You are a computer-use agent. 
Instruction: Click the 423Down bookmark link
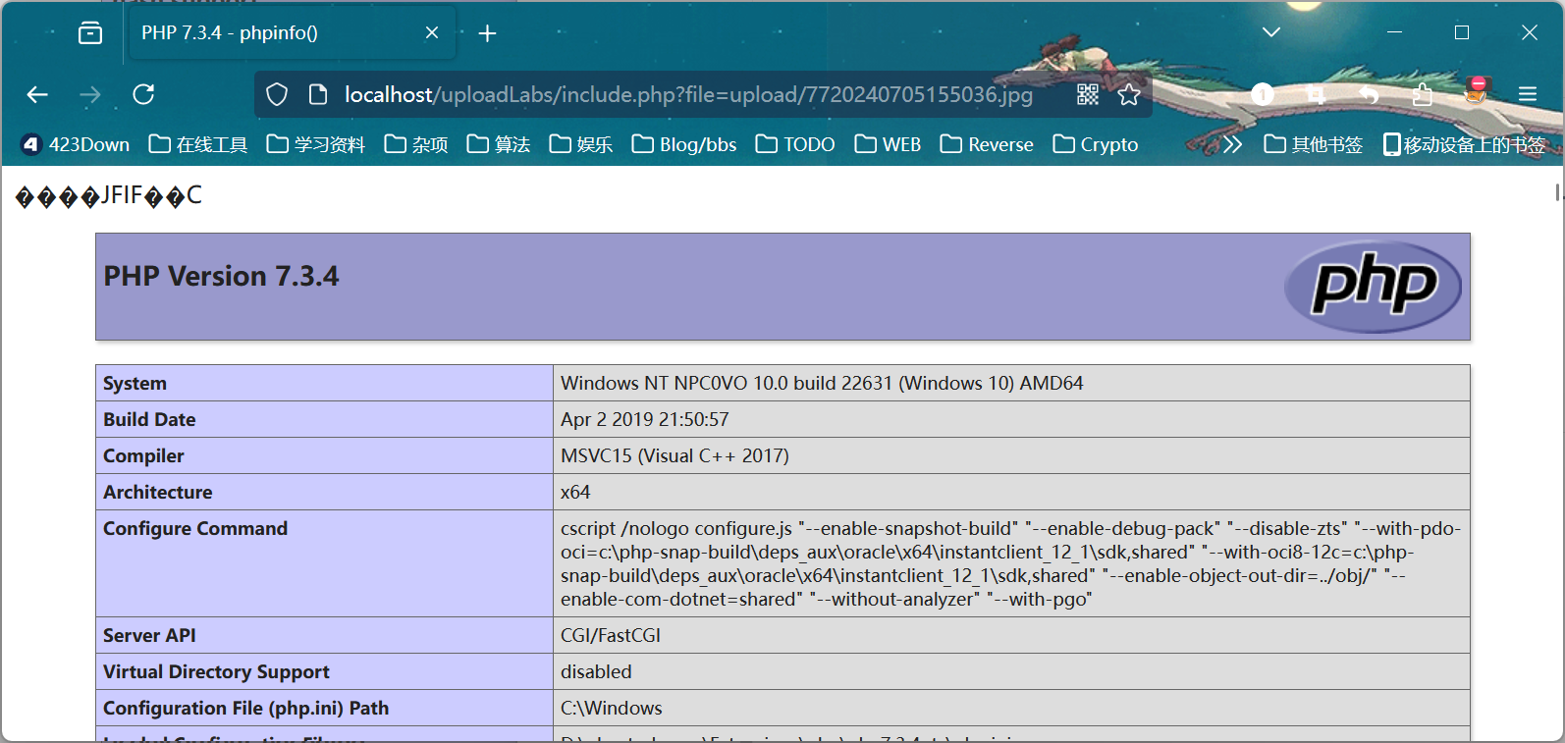[x=76, y=144]
